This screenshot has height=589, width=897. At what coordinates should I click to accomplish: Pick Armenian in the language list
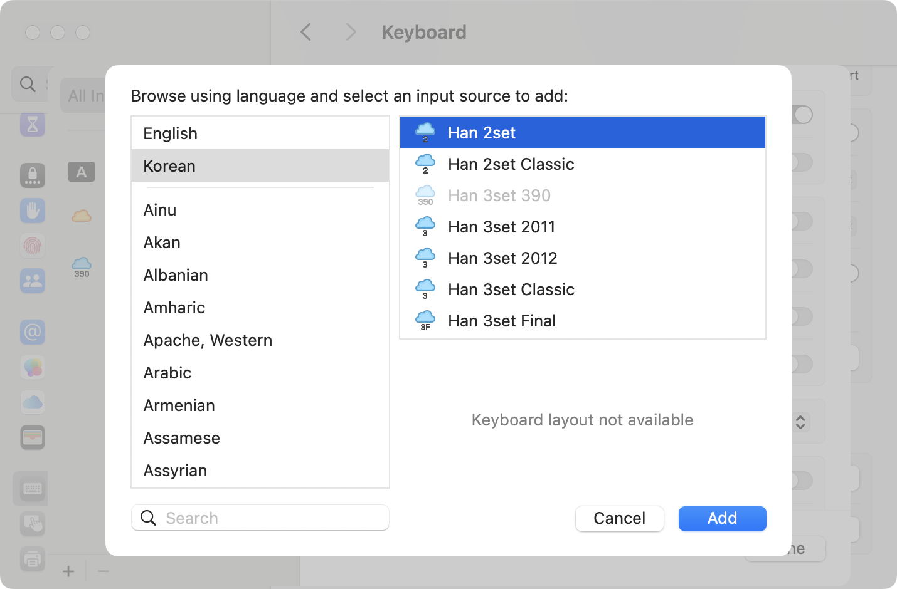tap(179, 405)
